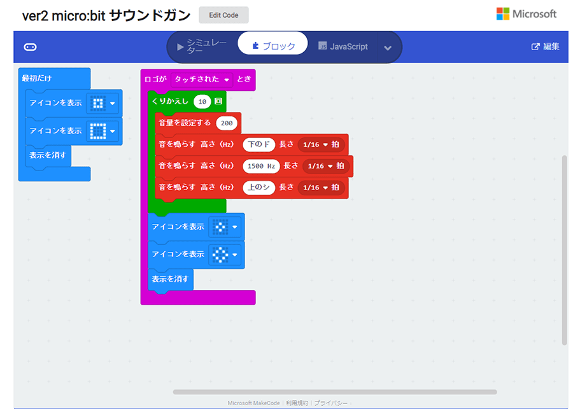
Task: Switch to the JavaScript tab
Action: [x=343, y=46]
